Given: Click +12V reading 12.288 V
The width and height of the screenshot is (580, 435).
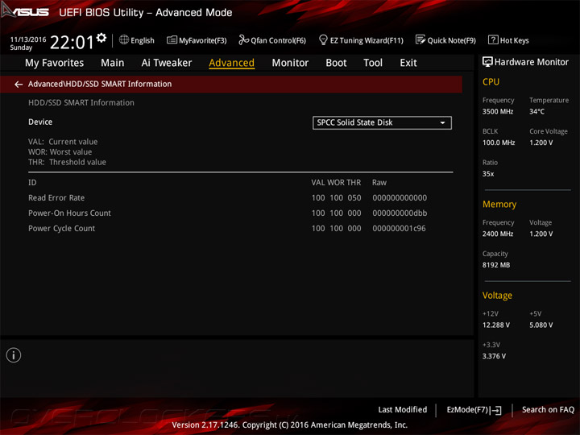Looking at the screenshot, I should point(496,325).
